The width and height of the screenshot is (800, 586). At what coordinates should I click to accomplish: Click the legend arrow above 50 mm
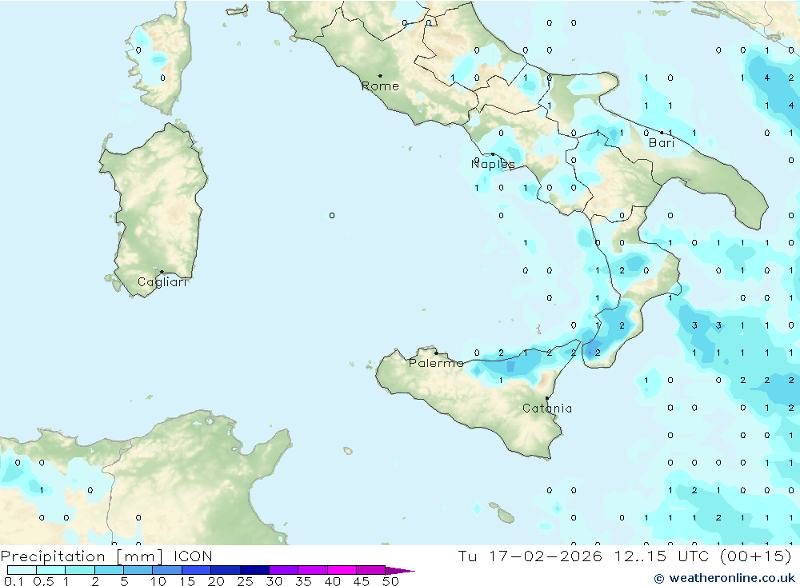pyautogui.click(x=400, y=571)
